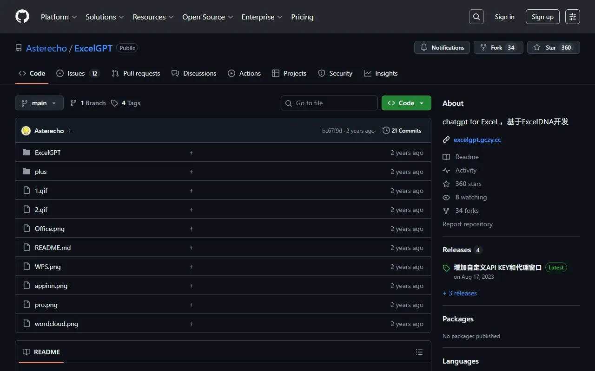Switch to the Insights tab

[x=381, y=73]
